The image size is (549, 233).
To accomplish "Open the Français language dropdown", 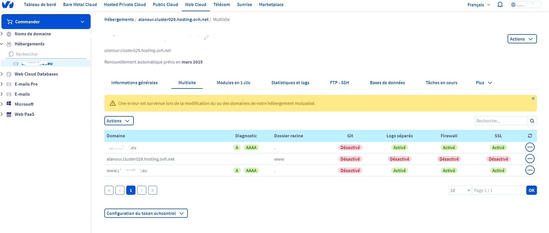I will 479,5.
